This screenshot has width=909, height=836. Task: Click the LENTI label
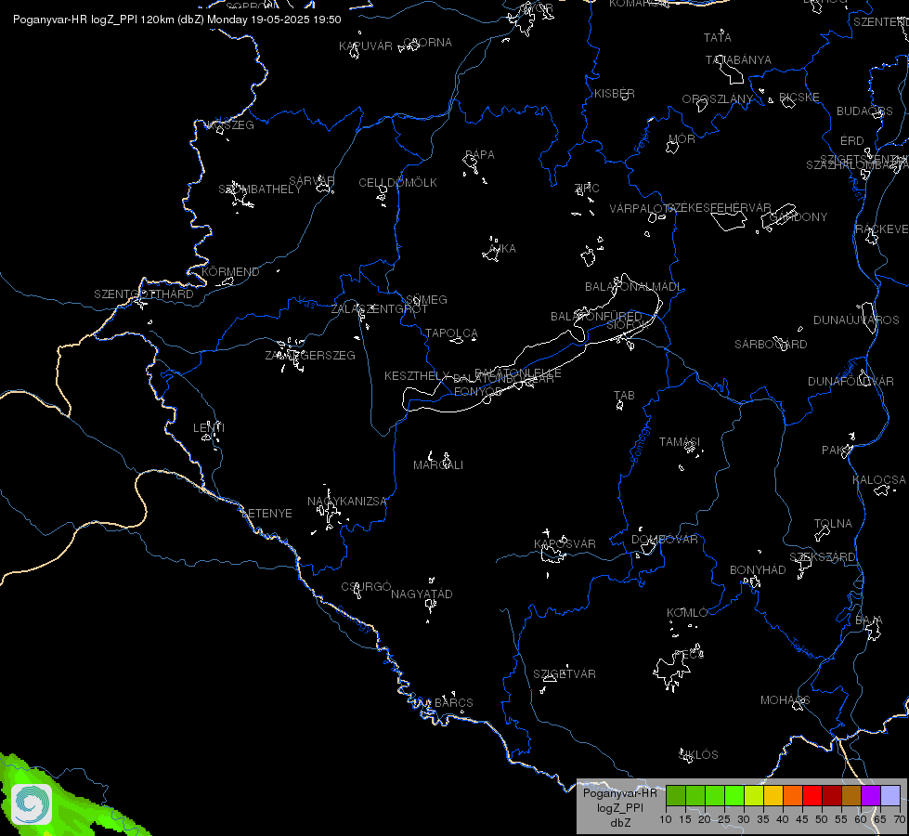click(x=209, y=428)
